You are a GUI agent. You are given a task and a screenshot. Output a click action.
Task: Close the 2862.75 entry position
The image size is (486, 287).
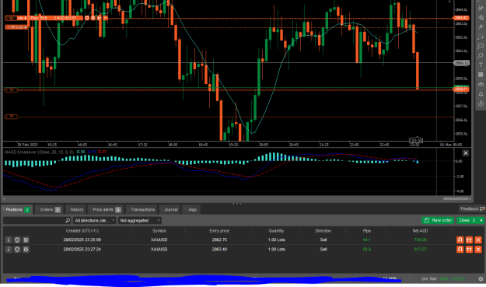[478, 240]
